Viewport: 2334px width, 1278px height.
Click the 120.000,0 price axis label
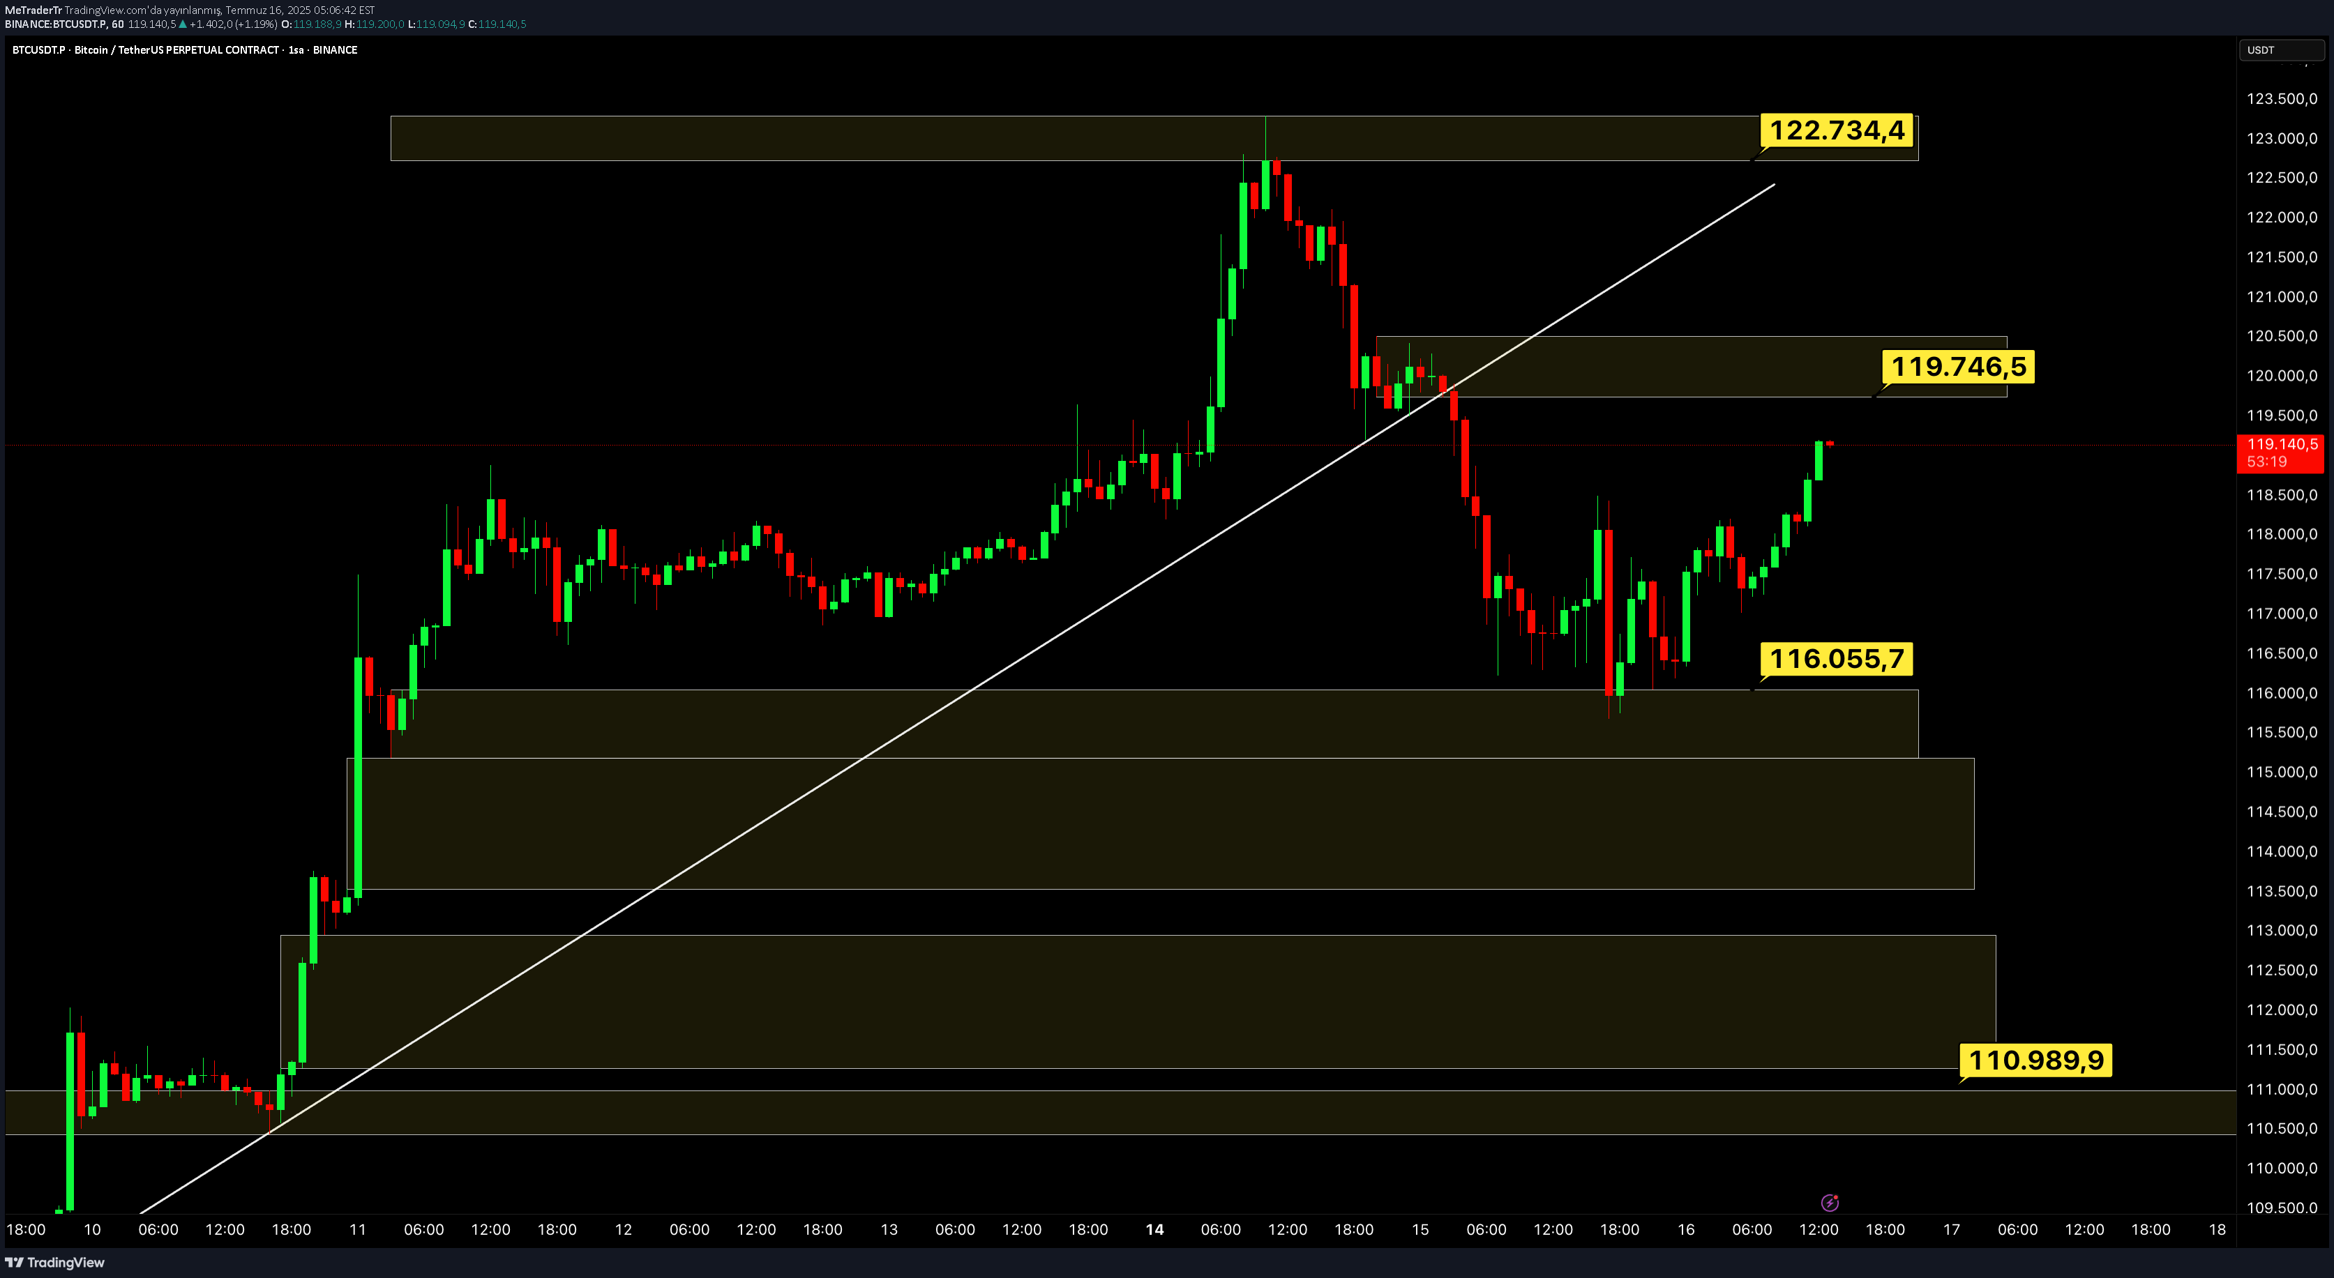click(x=2282, y=376)
